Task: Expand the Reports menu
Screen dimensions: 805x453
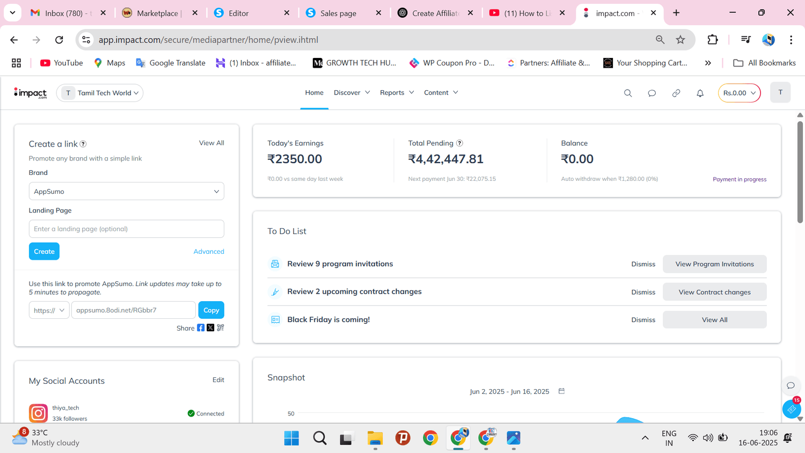Action: coord(397,92)
